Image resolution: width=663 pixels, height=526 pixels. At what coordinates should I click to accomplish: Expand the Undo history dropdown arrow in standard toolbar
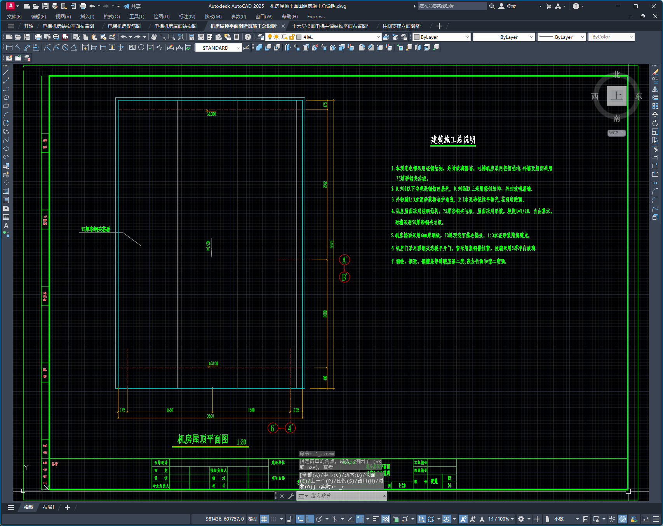click(x=130, y=37)
